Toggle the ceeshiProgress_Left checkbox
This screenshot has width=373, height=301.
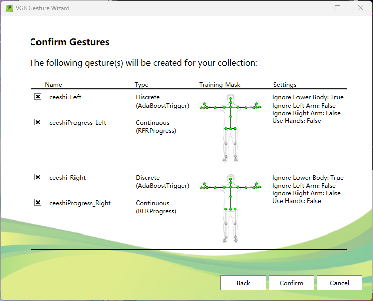(x=38, y=122)
